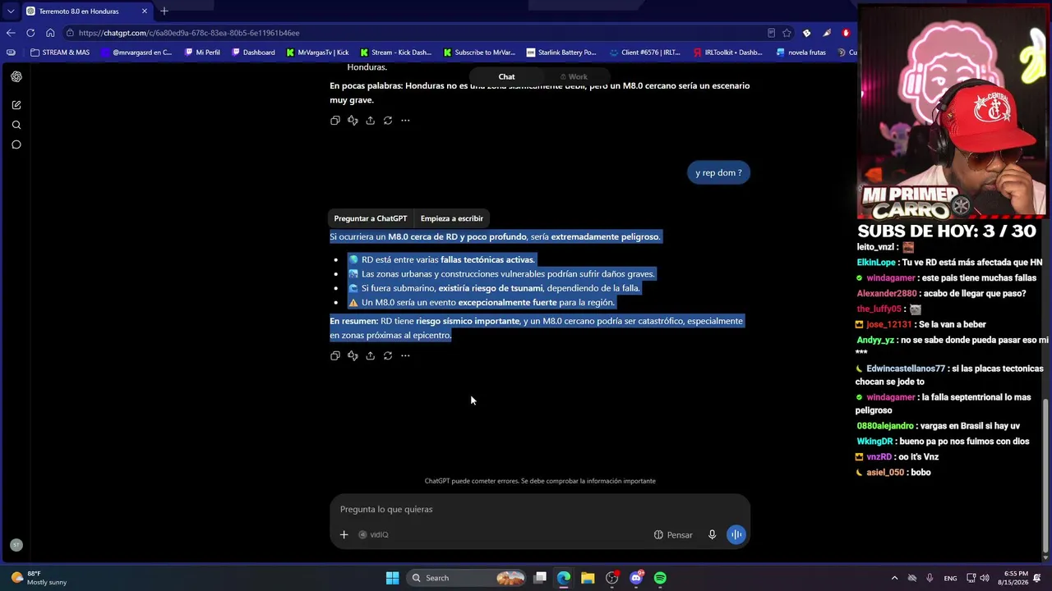This screenshot has width=1052, height=591.
Task: Open the Microsoft Edge taskbar icon
Action: click(564, 578)
